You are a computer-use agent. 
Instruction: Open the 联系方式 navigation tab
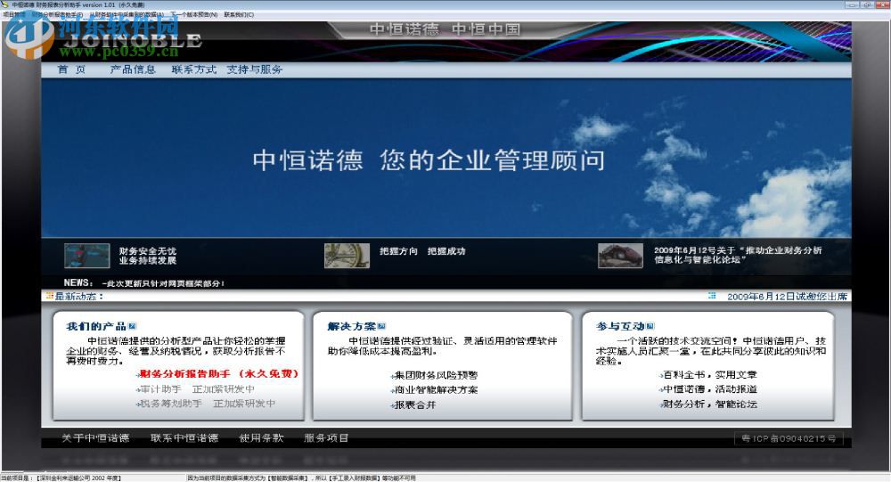pyautogui.click(x=193, y=69)
